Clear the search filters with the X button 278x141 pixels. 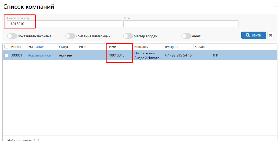click(x=270, y=35)
